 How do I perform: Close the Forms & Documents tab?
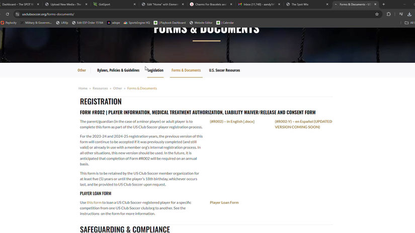[375, 4]
